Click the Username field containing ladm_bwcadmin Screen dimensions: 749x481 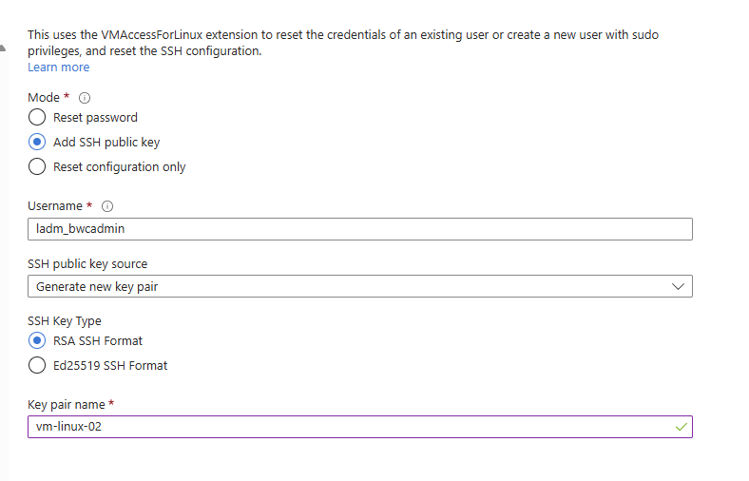point(360,229)
